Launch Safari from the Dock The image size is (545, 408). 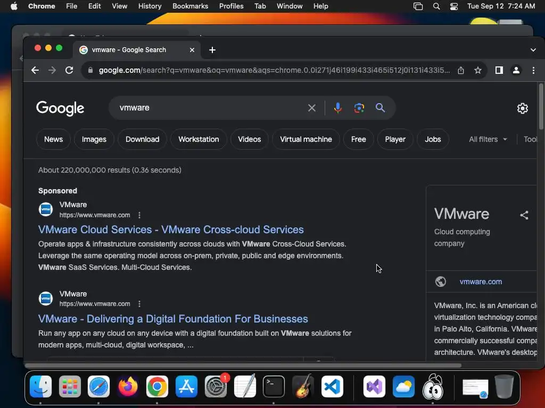tap(98, 387)
